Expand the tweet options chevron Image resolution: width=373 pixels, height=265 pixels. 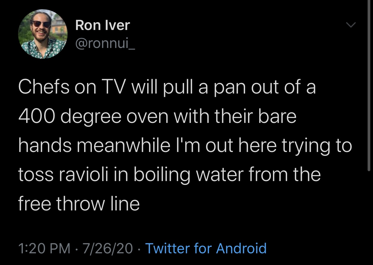(x=350, y=25)
